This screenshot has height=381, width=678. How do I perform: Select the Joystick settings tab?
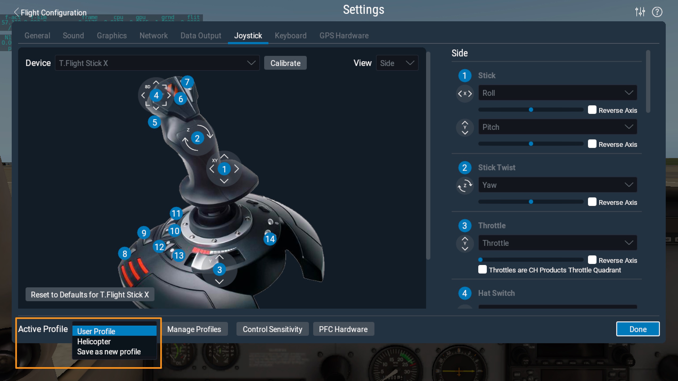point(248,35)
